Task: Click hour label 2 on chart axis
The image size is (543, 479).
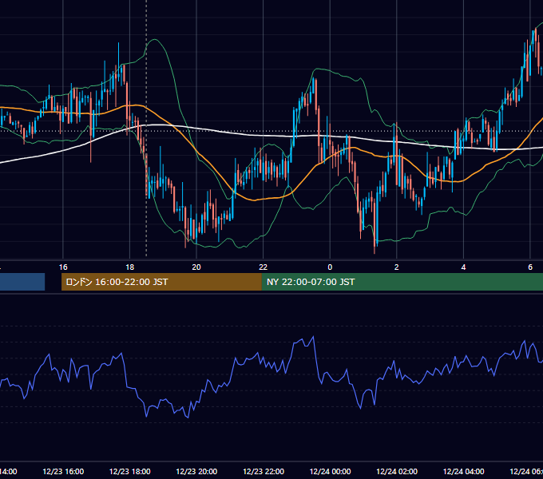Action: tap(397, 267)
